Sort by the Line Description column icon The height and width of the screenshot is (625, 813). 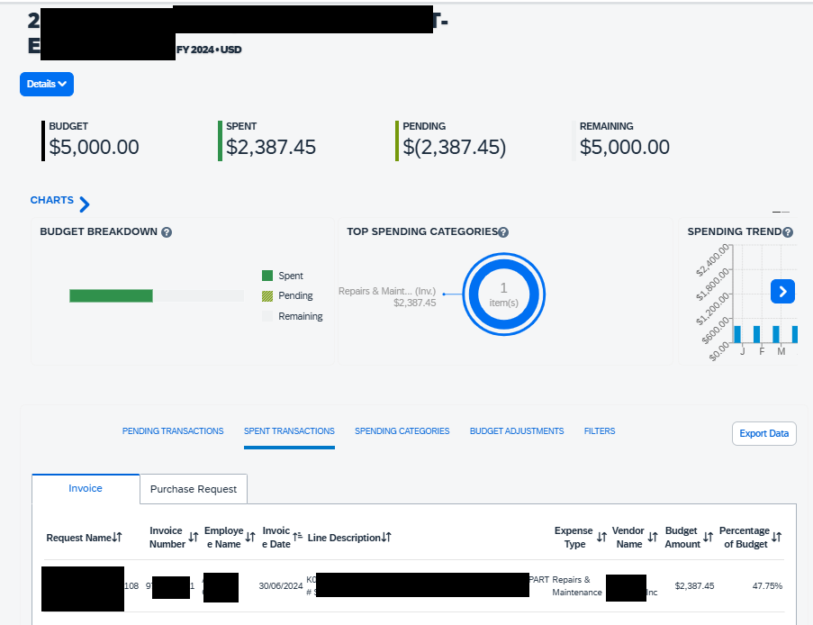[386, 538]
